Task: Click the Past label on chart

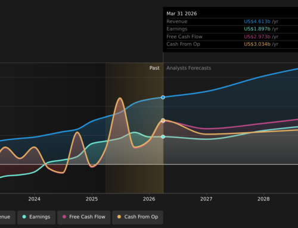Action: coord(154,68)
